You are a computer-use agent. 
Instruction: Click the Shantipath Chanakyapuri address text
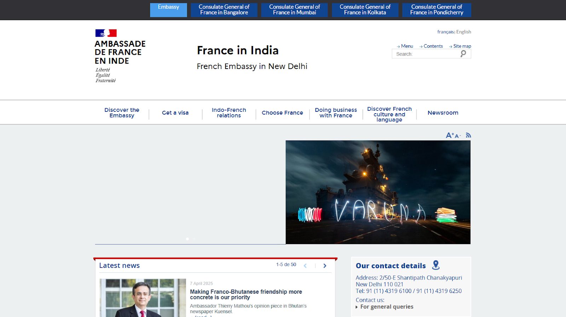[409, 281]
